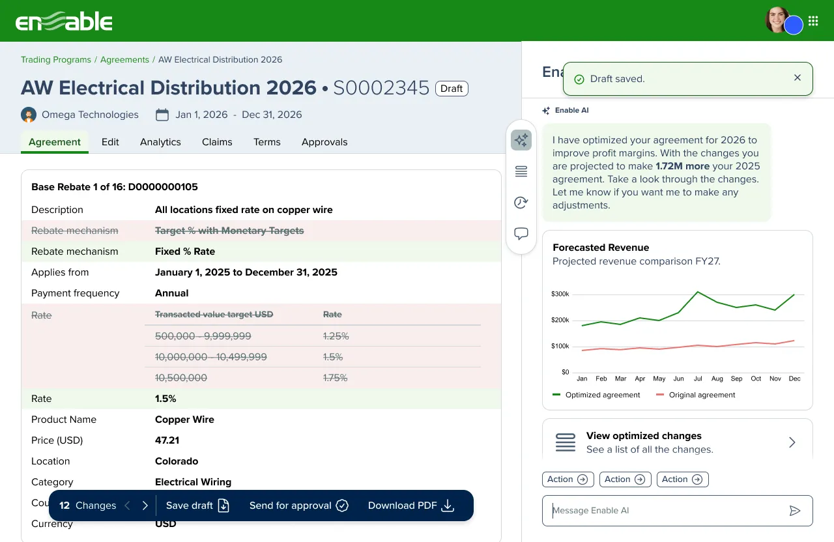Open the history clock sidebar icon
834x542 pixels.
coord(521,203)
